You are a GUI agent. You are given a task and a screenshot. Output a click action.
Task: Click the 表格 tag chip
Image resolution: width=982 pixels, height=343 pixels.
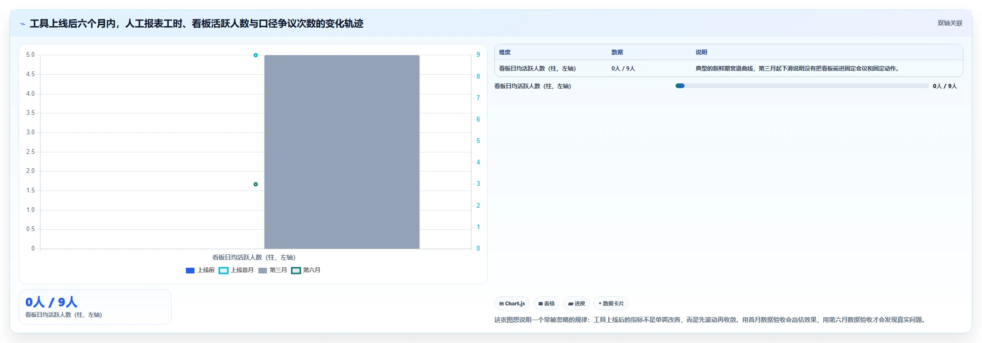pos(546,303)
